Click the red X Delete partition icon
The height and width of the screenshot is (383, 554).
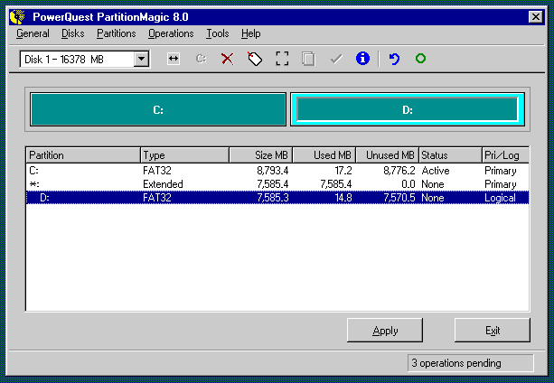(228, 59)
